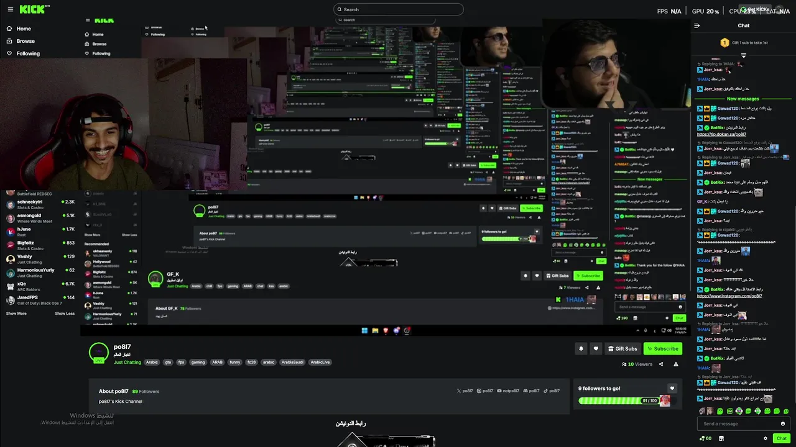Report the stream via warning triangle
The image size is (796, 447).
676,364
